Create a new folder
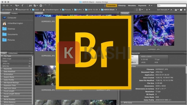 tap(181, 10)
